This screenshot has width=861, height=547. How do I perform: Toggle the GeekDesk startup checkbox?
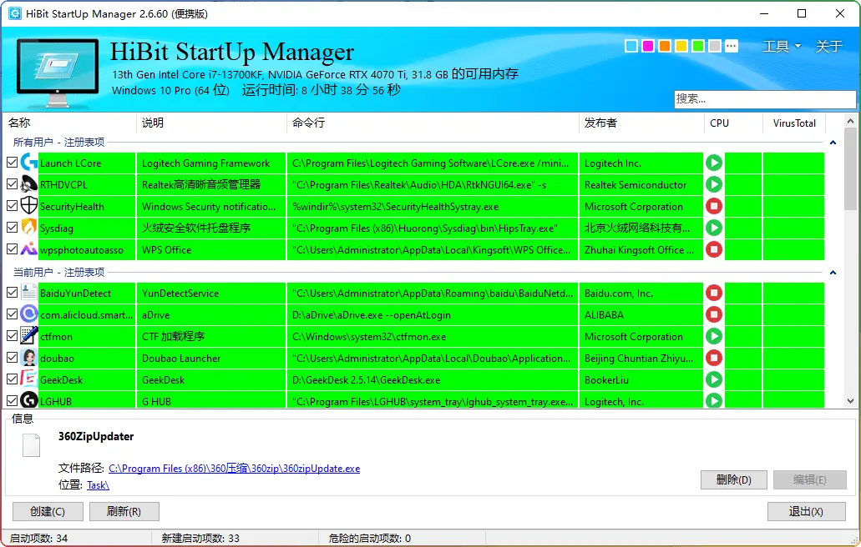point(12,380)
